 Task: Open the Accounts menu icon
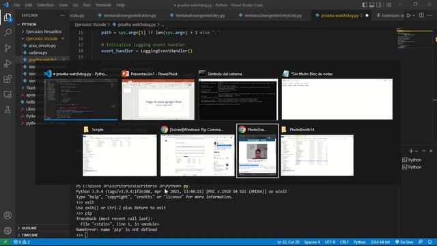click(x=8, y=215)
